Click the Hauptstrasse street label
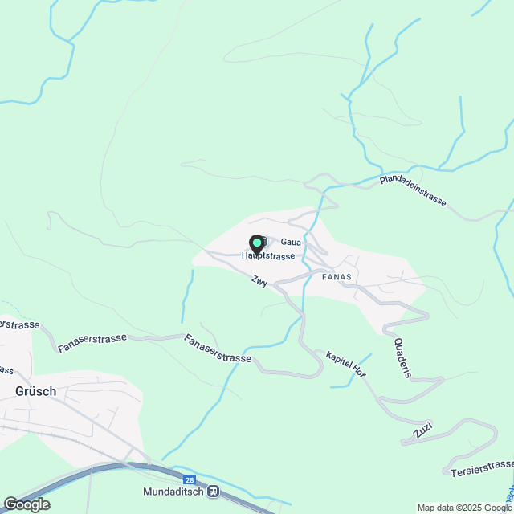The width and height of the screenshot is (514, 514). click(x=268, y=256)
